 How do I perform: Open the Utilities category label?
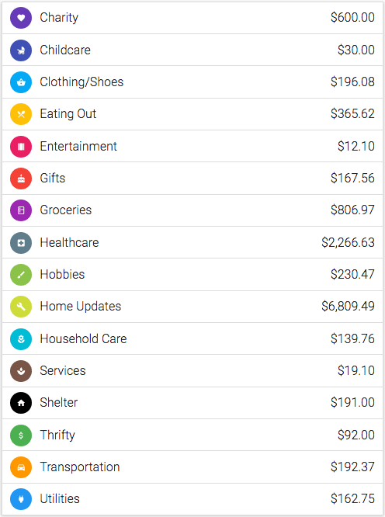60,498
